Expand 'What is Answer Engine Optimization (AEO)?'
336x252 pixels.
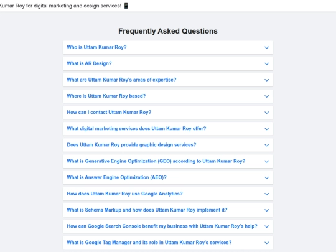(168, 177)
